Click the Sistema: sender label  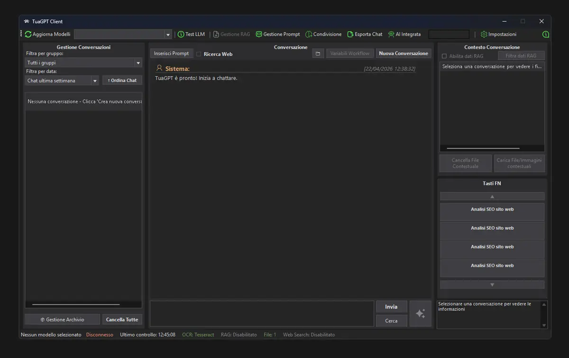click(x=177, y=69)
